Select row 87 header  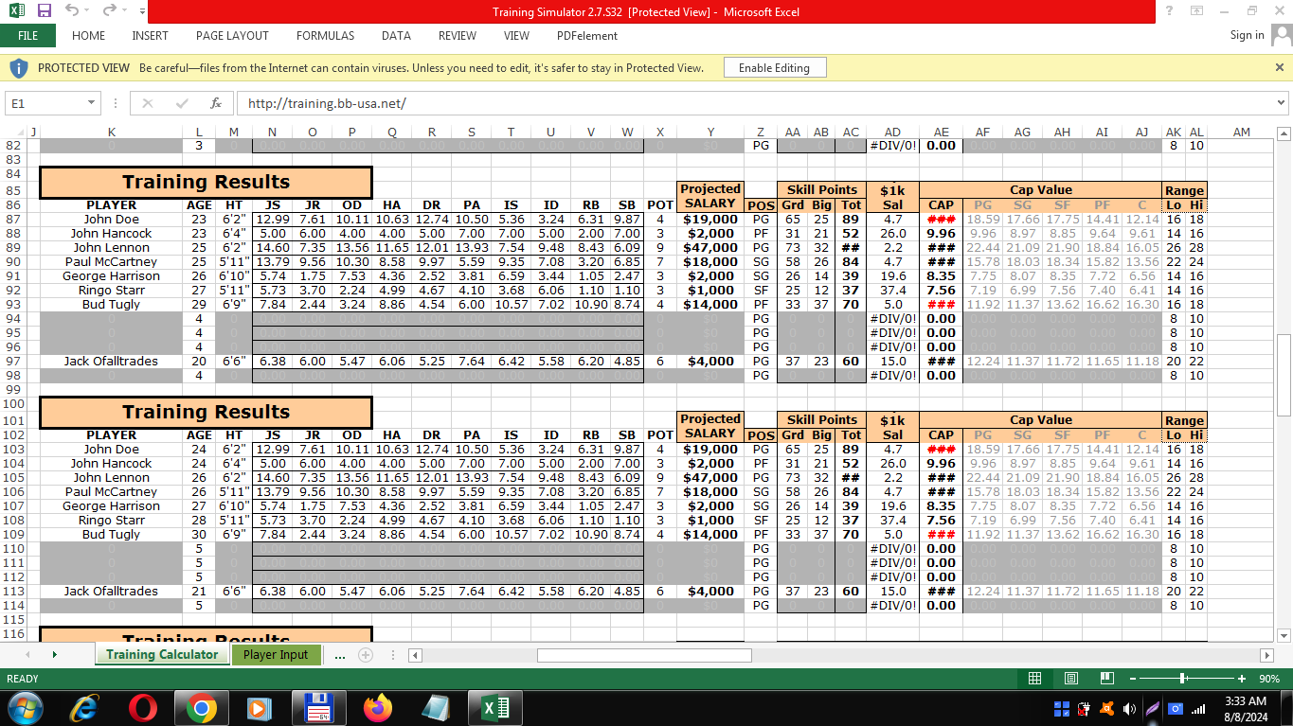tap(13, 219)
